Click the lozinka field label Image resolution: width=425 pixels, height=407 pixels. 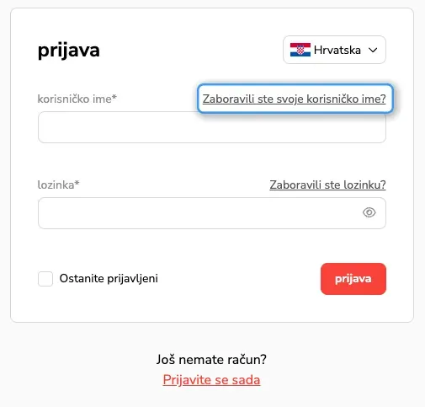click(x=56, y=185)
